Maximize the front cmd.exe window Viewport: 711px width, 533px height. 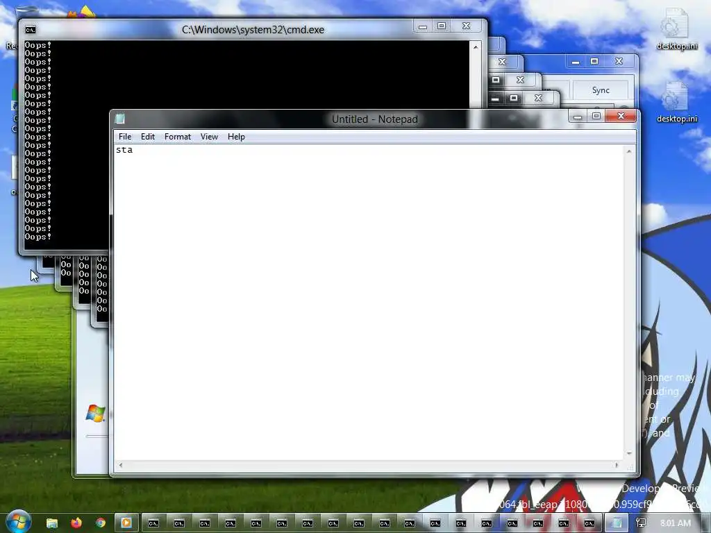click(x=441, y=26)
